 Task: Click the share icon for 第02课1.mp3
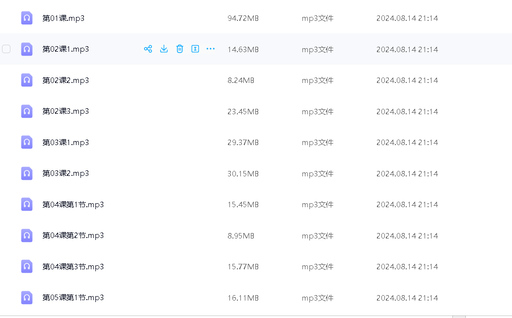coord(147,49)
